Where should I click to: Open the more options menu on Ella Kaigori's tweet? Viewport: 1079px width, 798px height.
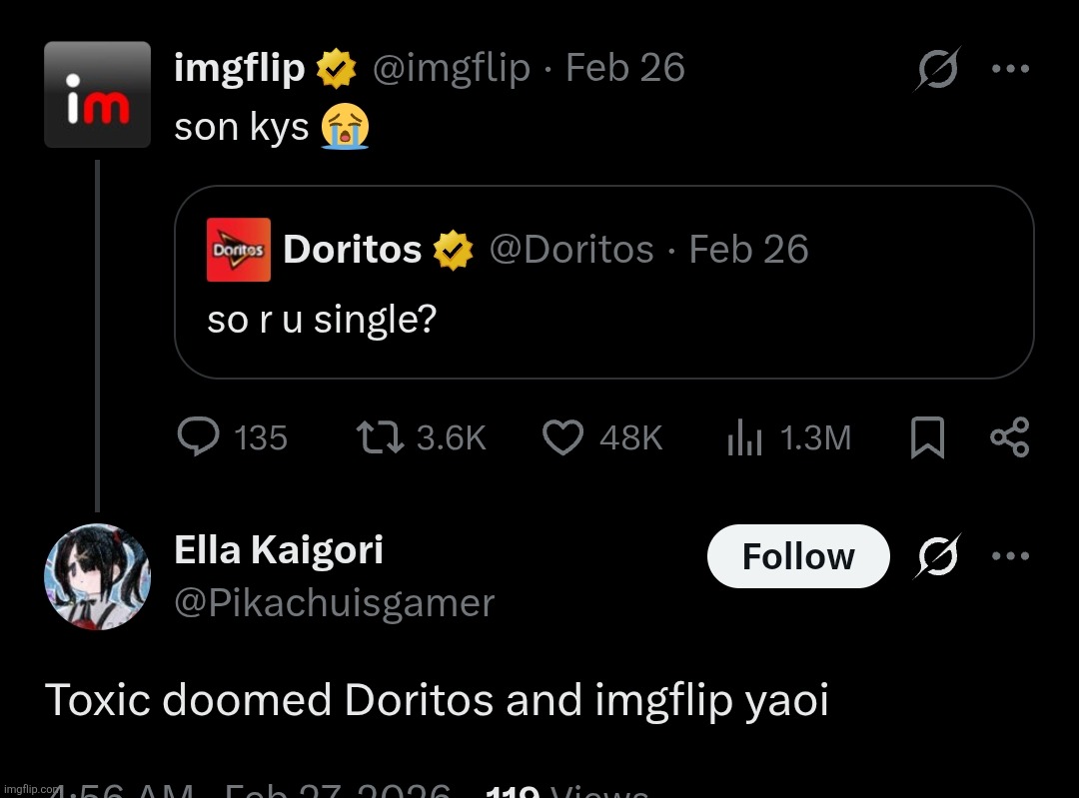[1011, 556]
